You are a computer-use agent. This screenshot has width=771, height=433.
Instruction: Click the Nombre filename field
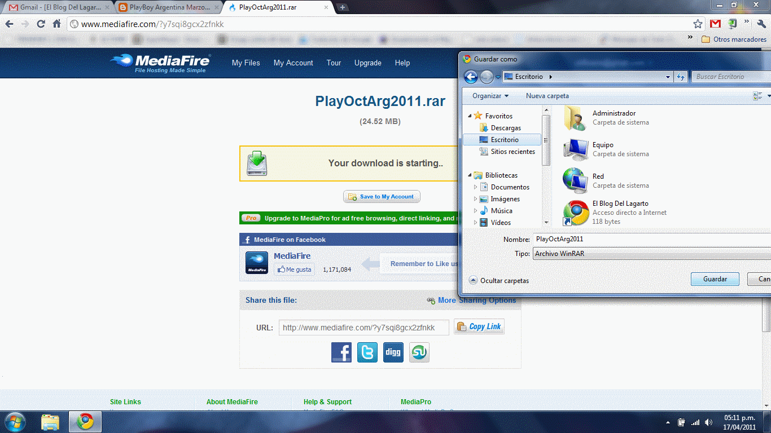click(652, 239)
